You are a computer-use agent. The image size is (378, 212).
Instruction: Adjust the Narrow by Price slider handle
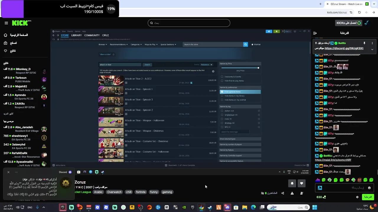click(258, 68)
